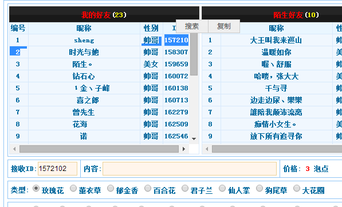Select the 郁金香 radio button

(x=111, y=188)
